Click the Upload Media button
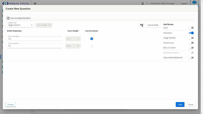203x114 pixels. point(153,25)
